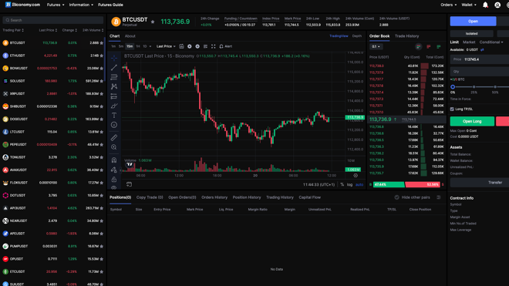Viewport: 509px width, 286px height.
Task: Click the Isolated margin mode button
Action: pos(472,33)
